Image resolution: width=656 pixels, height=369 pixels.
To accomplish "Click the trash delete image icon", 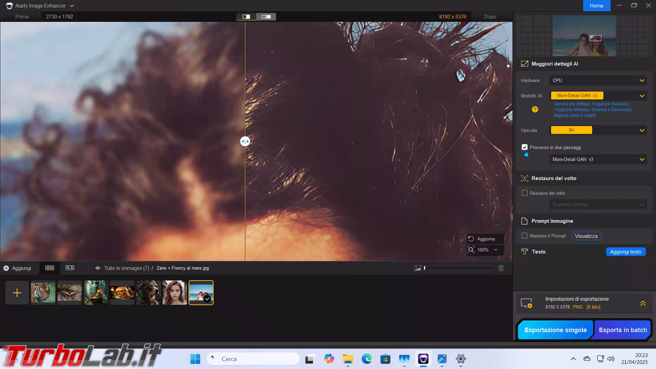I will pyautogui.click(x=501, y=268).
